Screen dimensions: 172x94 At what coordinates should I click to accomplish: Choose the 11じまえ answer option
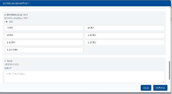[44, 42]
